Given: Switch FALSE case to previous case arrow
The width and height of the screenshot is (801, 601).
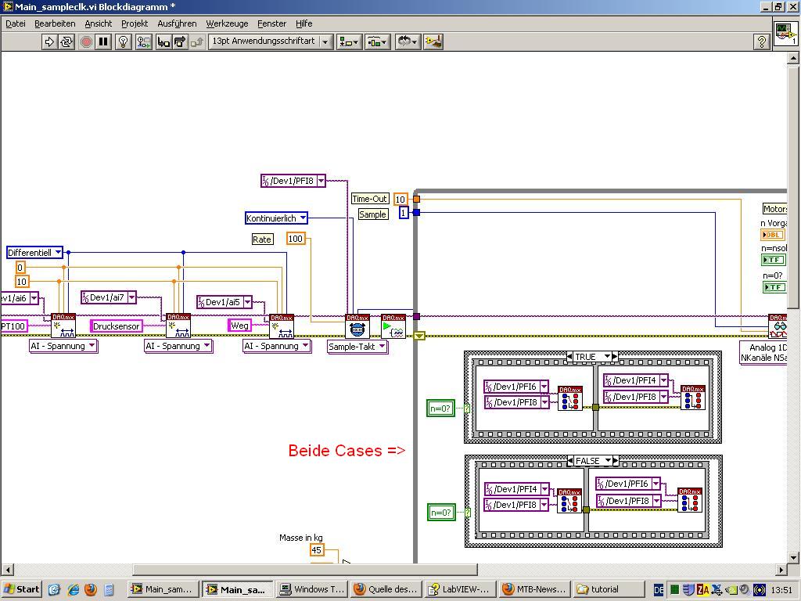Looking at the screenshot, I should click(x=571, y=461).
